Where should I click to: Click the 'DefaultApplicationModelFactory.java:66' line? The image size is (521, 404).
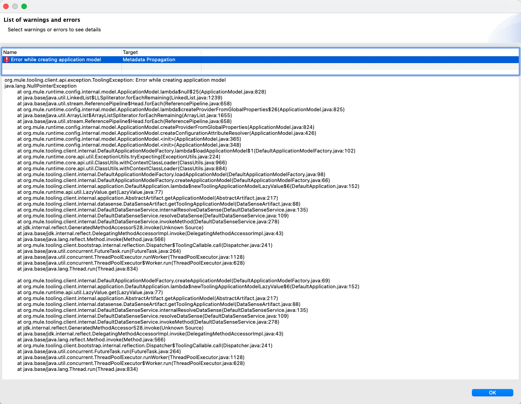pos(174,181)
